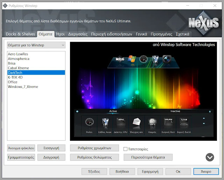Click the recycle bin icon in preview dock
The image size is (224, 180).
click(155, 59)
